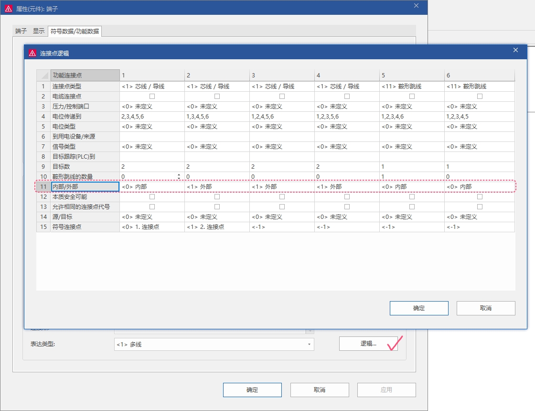
Task: Edit 电位传递到 cell with value 1,3,4,5,6
Action: [x=217, y=116]
